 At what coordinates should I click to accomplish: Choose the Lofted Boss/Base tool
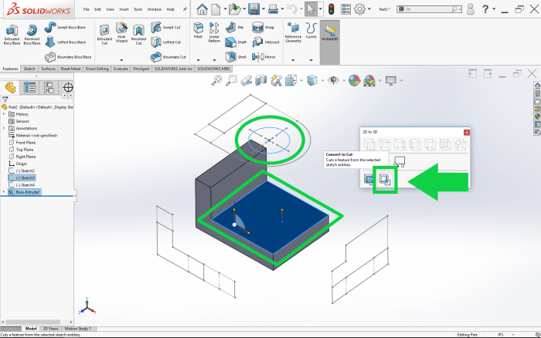[65, 42]
